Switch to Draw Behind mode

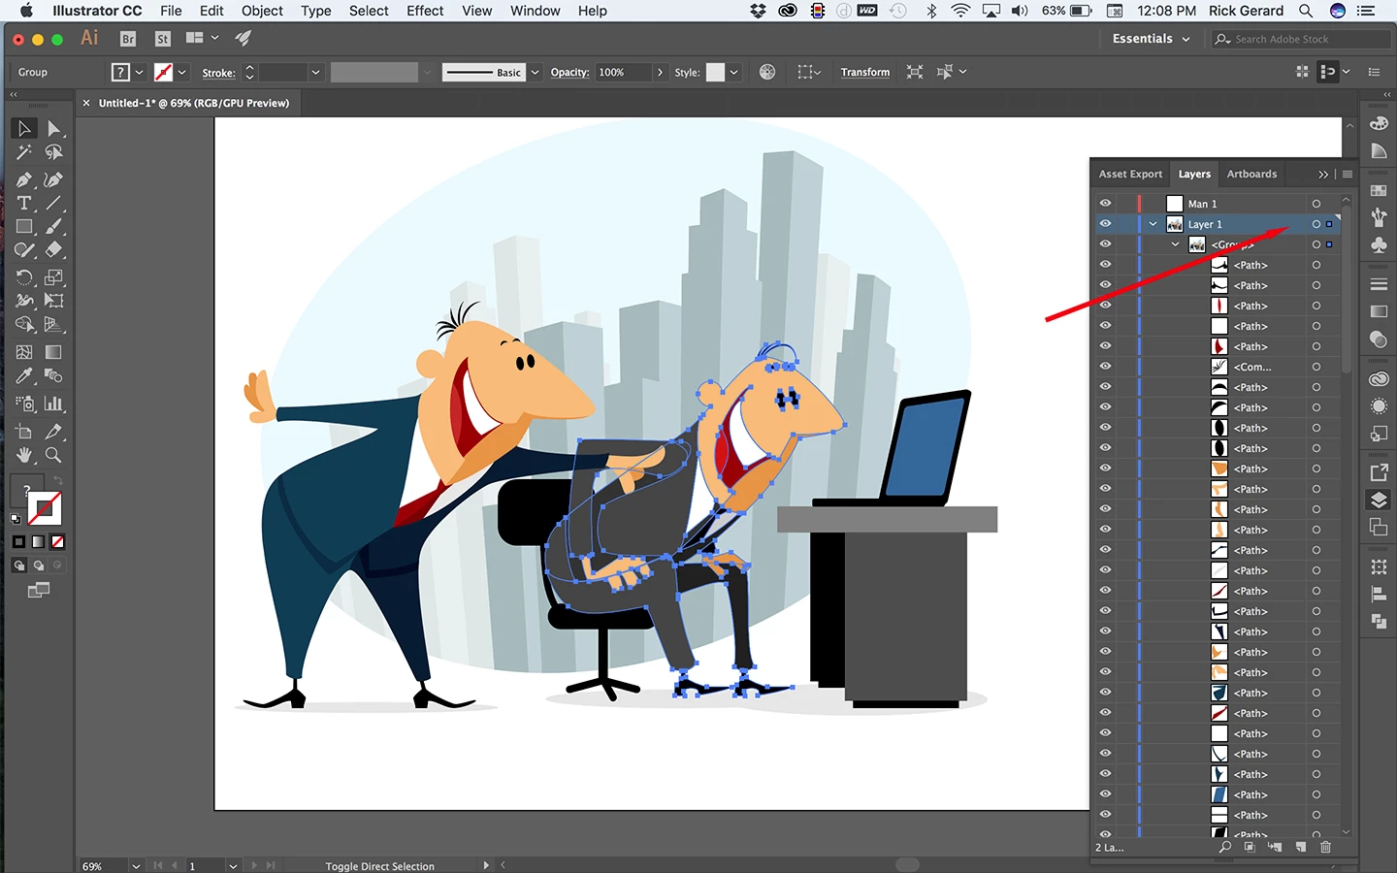coord(39,566)
